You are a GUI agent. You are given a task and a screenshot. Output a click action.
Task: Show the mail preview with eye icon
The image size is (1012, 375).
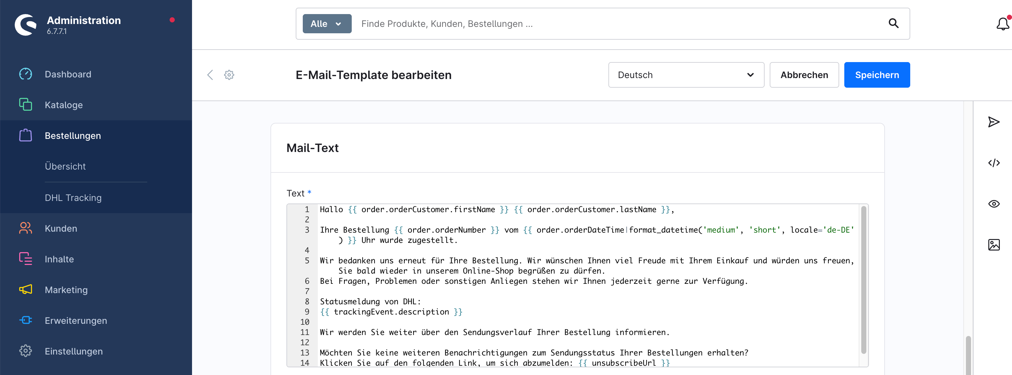(x=993, y=204)
